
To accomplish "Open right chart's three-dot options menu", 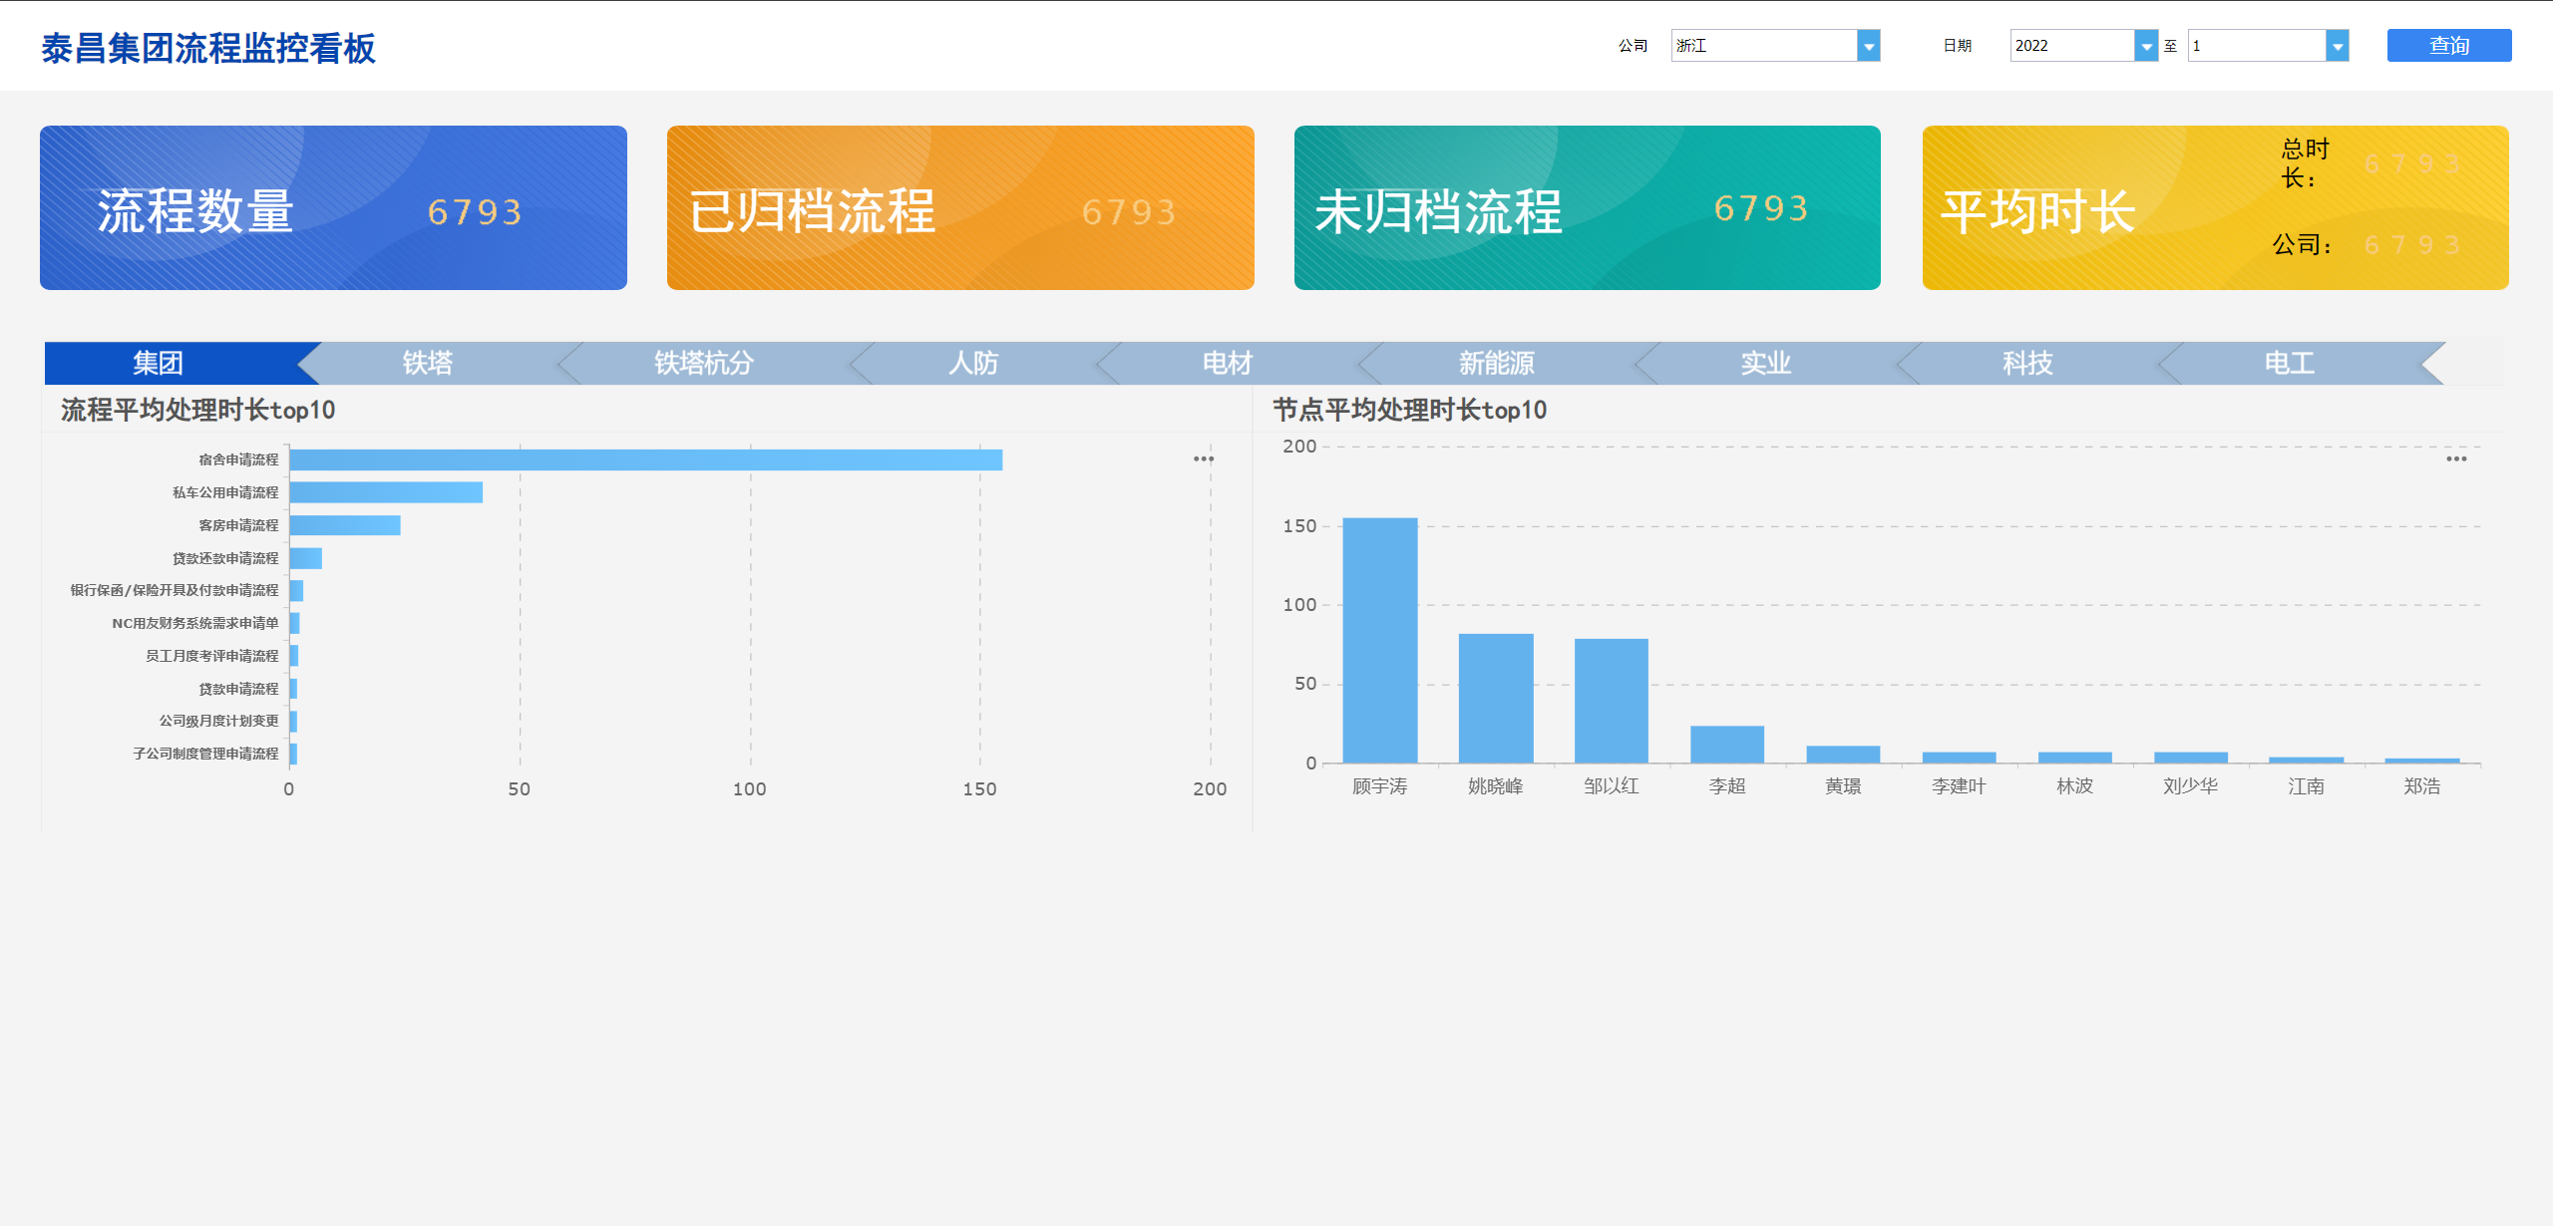I will point(2456,460).
